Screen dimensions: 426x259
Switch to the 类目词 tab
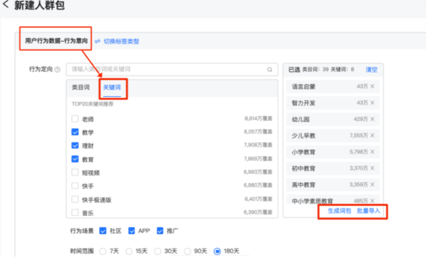tap(81, 88)
